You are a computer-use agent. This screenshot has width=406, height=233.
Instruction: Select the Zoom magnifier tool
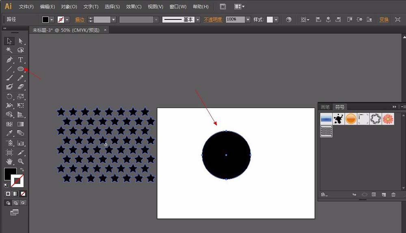click(x=20, y=162)
